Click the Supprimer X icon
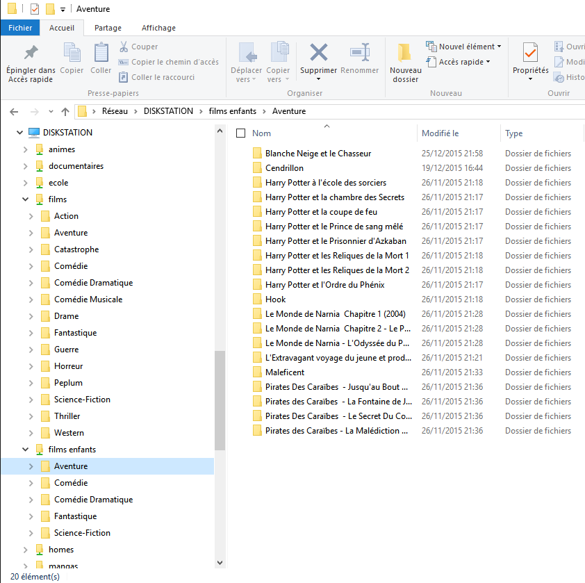Viewport: 585px width, 583px height. click(319, 52)
